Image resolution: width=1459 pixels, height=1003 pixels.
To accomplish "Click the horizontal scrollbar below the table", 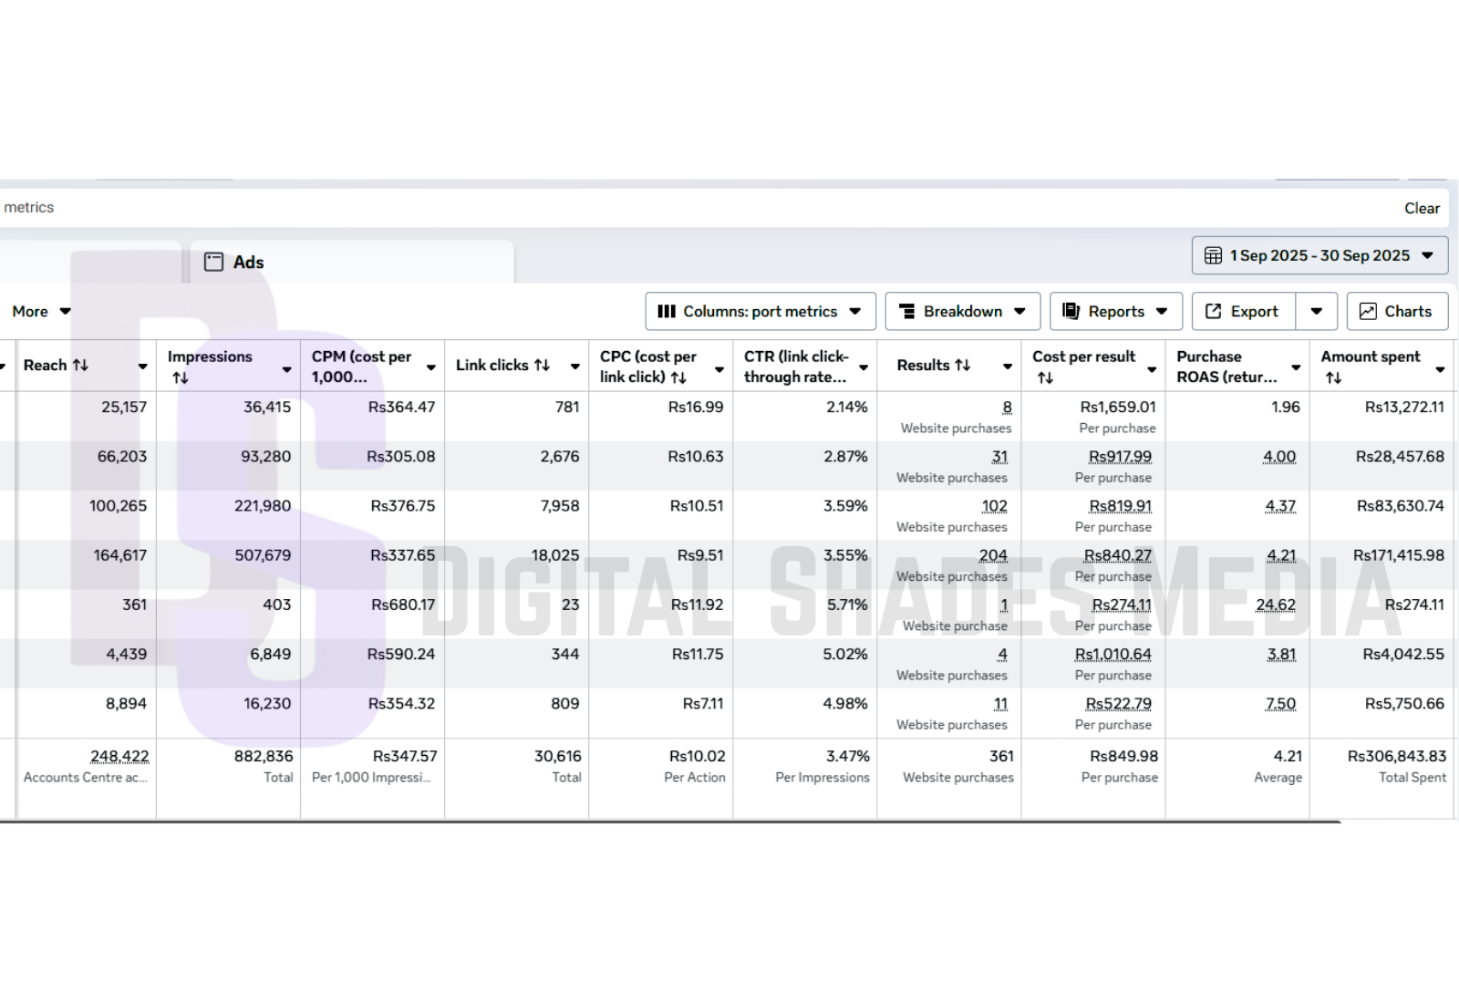I will (x=670, y=822).
